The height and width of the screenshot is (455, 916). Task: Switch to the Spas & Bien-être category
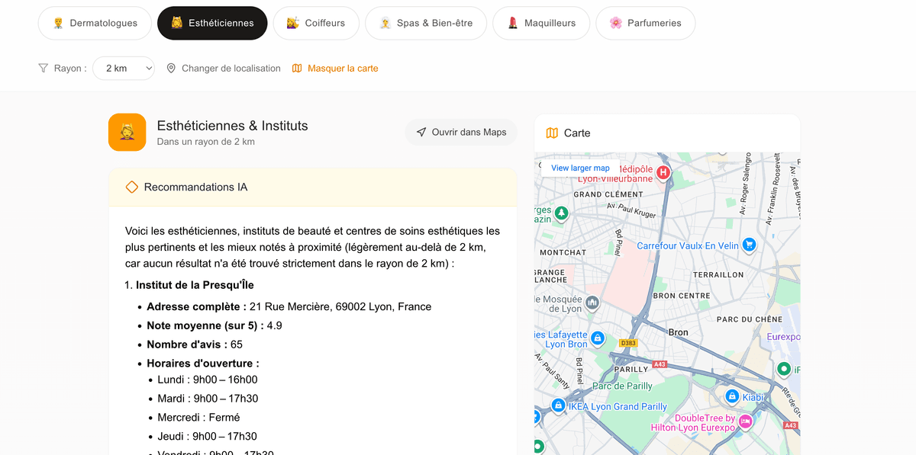[x=426, y=23]
